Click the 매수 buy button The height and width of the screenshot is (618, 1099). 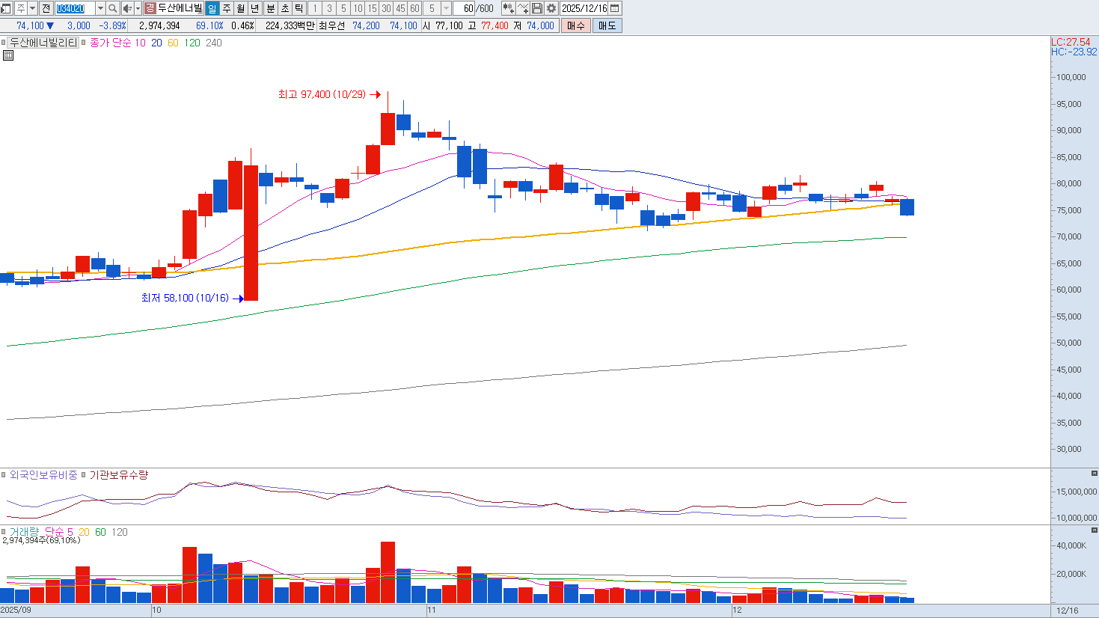(x=575, y=25)
